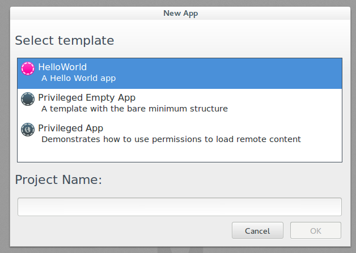Screen dimensions: 356x253
Task: Click the pink HelloWorld template icon
Action: (x=28, y=68)
